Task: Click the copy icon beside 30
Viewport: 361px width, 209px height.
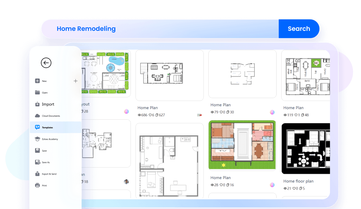Action: click(228, 112)
